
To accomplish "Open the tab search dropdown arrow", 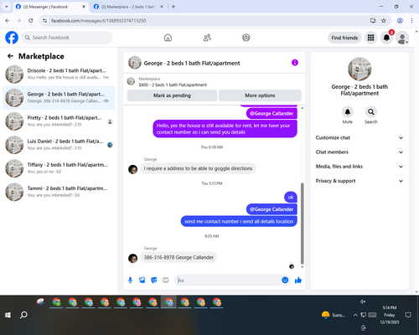I will coord(7,7).
